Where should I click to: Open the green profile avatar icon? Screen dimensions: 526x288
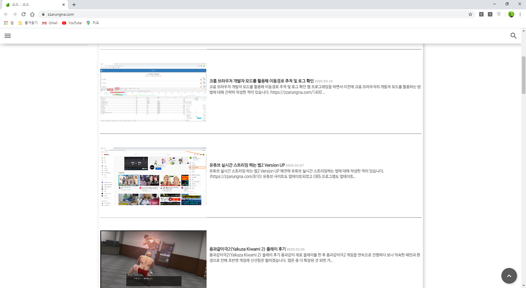(x=511, y=14)
